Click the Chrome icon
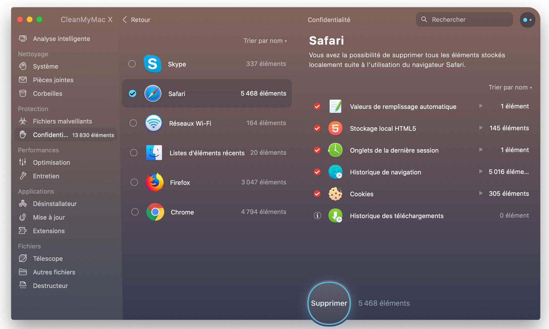Viewport: 549px width, 329px height. 155,212
